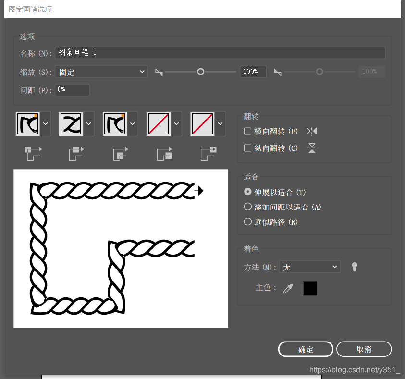This screenshot has height=379, width=405.
Task: Click the 100% scale value field
Action: point(253,72)
